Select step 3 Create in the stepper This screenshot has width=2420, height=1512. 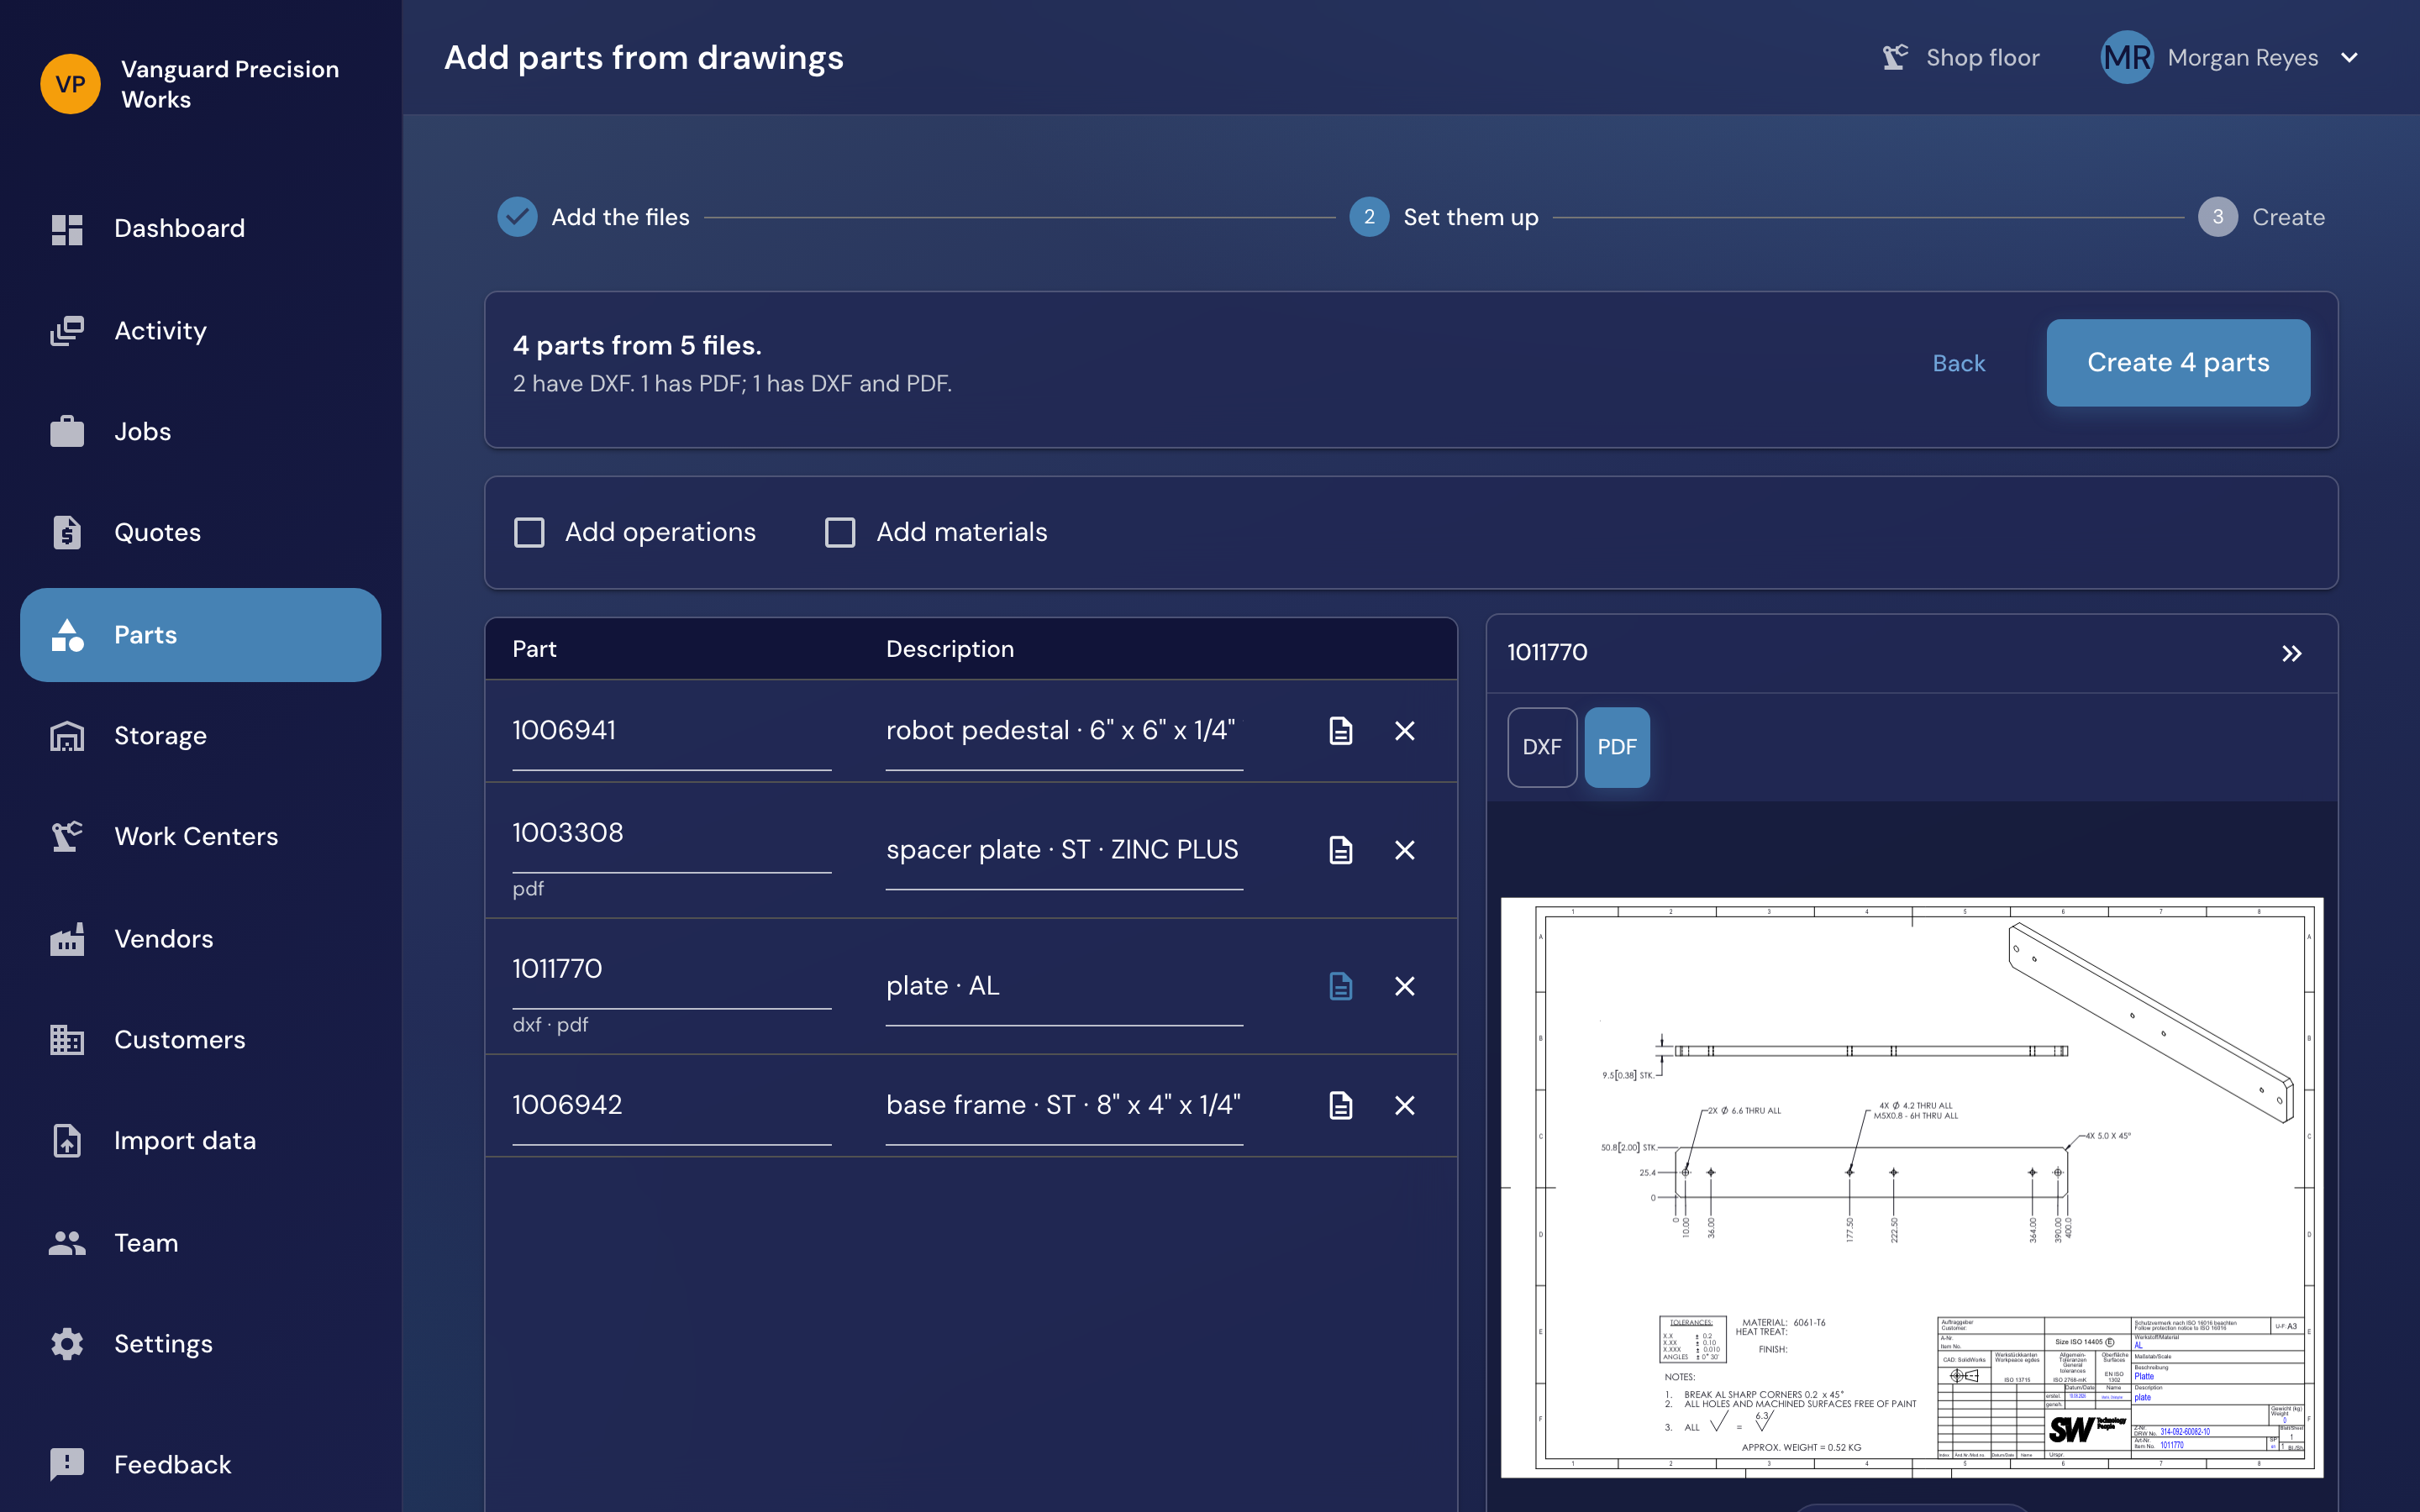tap(2261, 217)
